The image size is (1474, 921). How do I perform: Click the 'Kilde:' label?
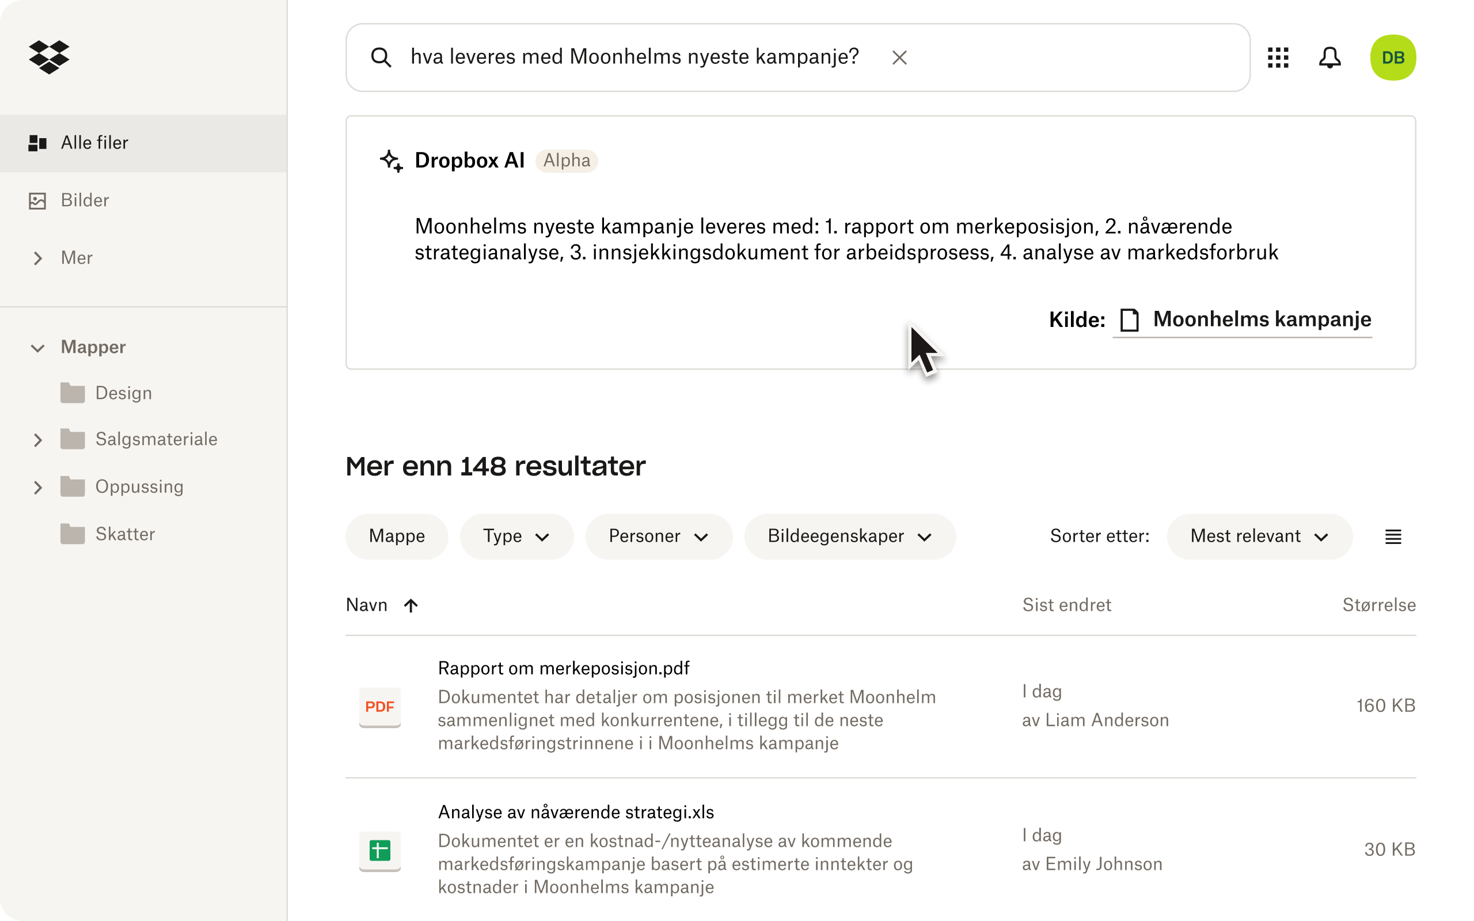(1077, 320)
